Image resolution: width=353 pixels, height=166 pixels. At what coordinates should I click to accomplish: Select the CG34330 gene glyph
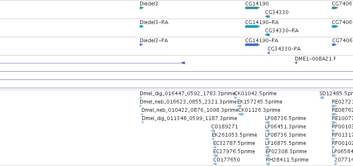click(x=268, y=17)
